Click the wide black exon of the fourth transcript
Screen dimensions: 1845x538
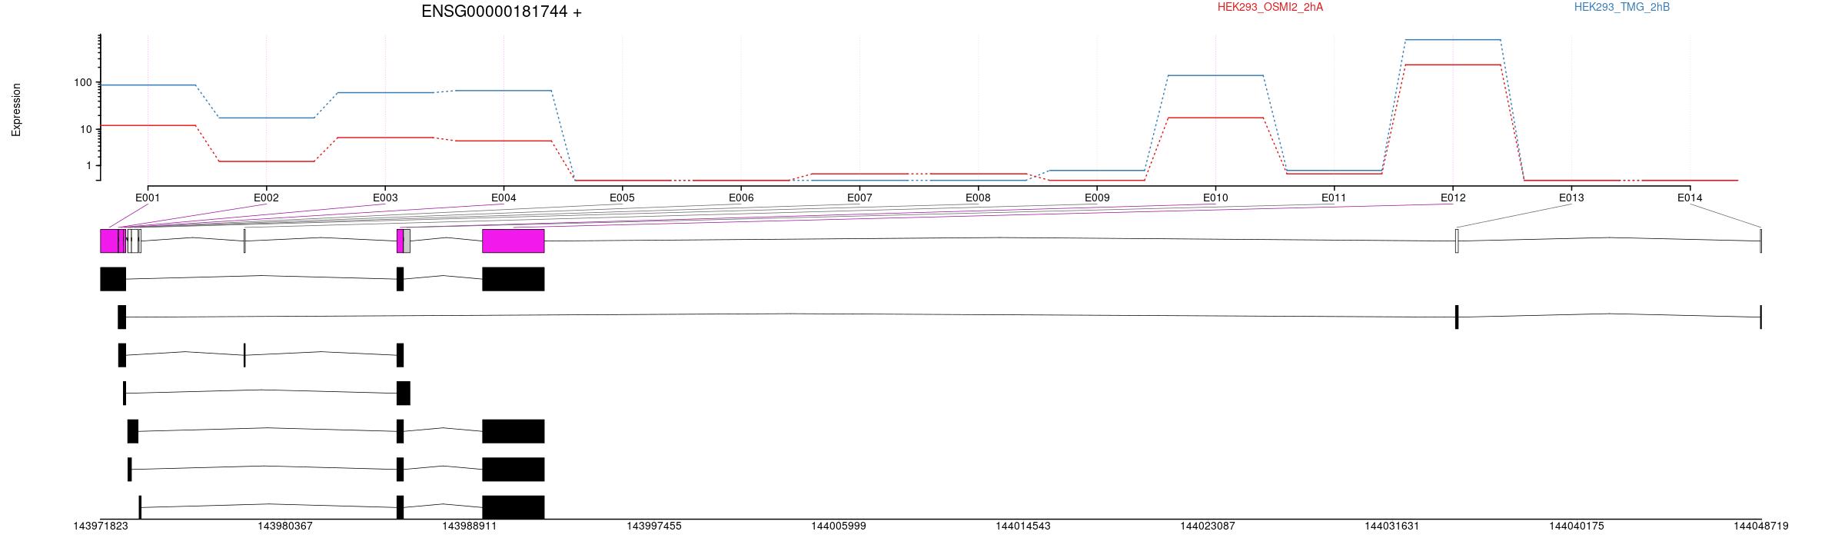tap(404, 393)
